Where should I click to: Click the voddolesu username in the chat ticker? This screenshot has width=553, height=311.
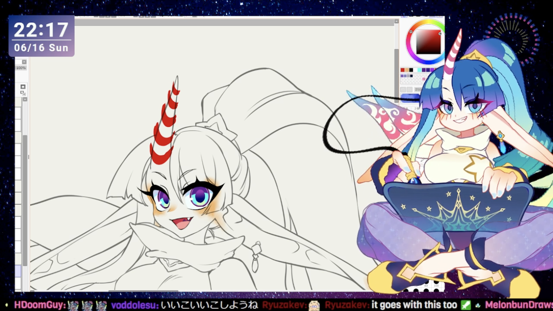[x=135, y=305]
